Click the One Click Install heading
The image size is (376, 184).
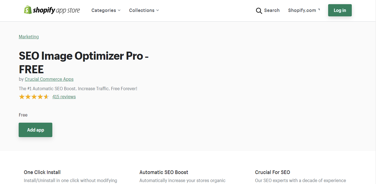(x=42, y=172)
